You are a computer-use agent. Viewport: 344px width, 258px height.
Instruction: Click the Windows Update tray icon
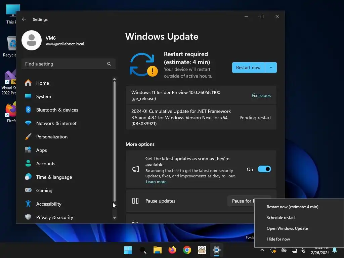point(273,250)
